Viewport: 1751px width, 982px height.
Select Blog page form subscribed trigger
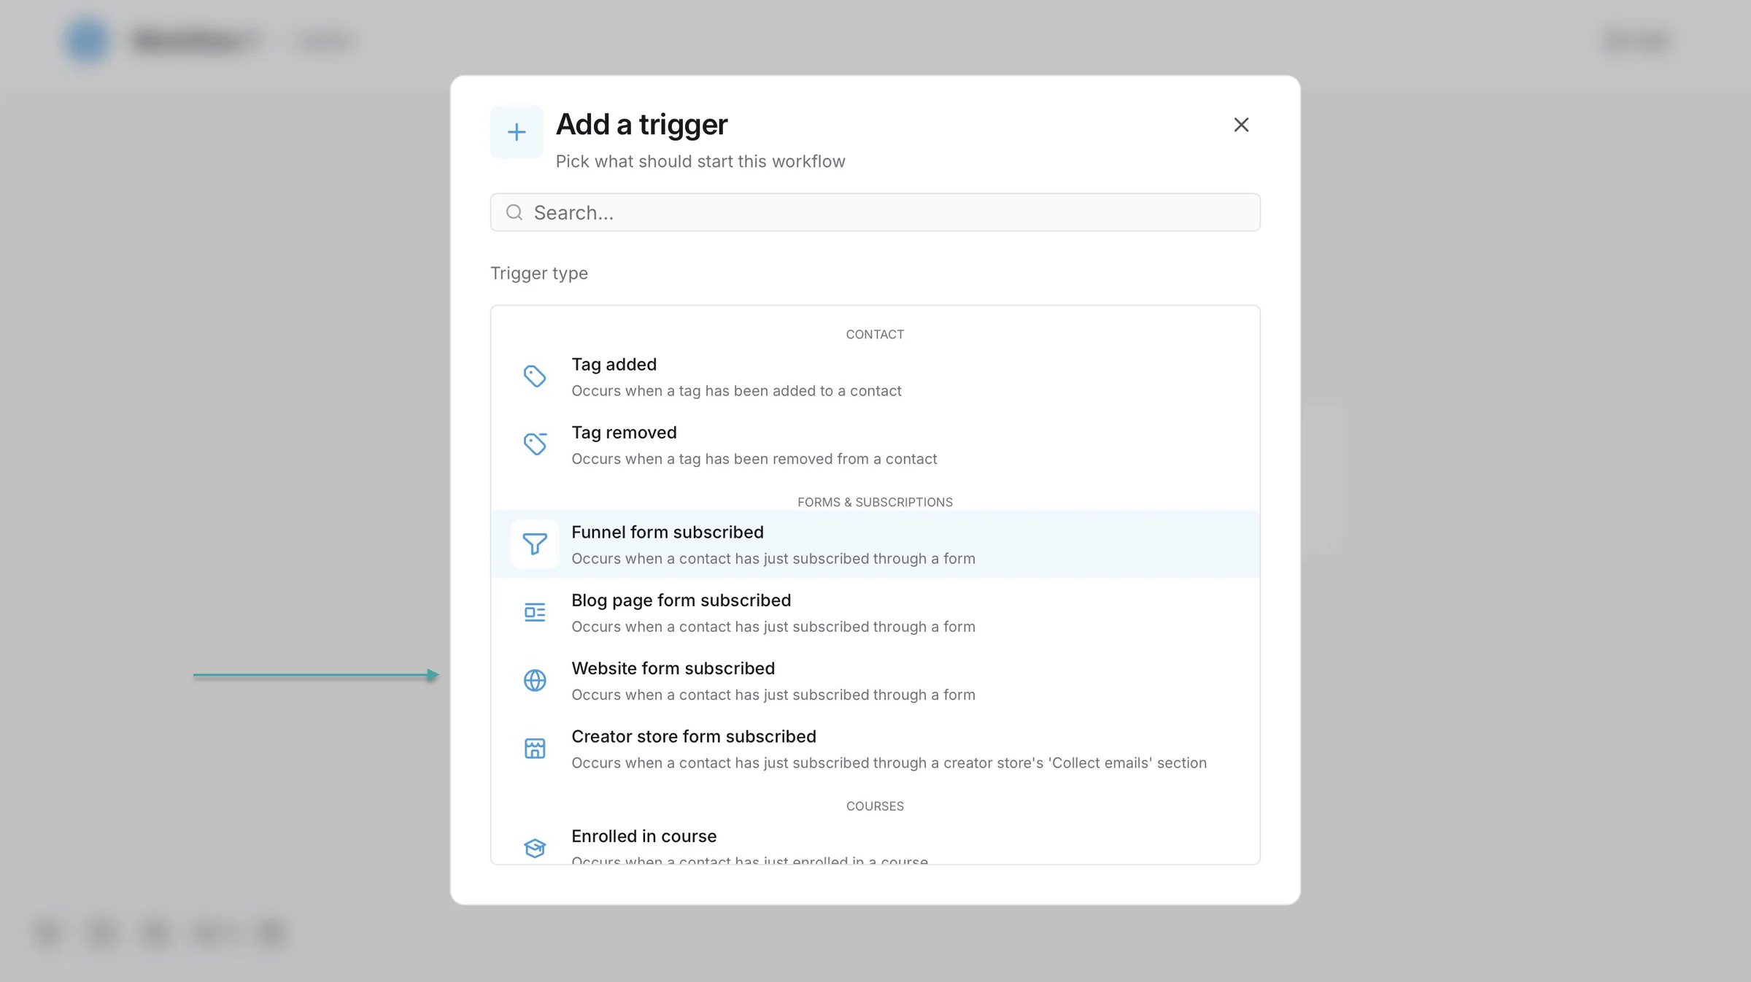tap(875, 612)
